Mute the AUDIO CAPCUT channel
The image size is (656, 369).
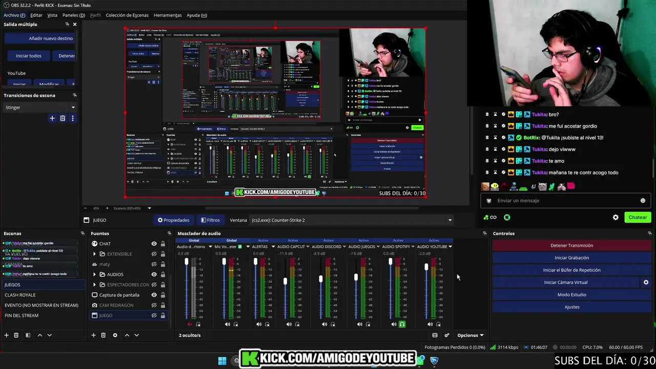(x=289, y=324)
